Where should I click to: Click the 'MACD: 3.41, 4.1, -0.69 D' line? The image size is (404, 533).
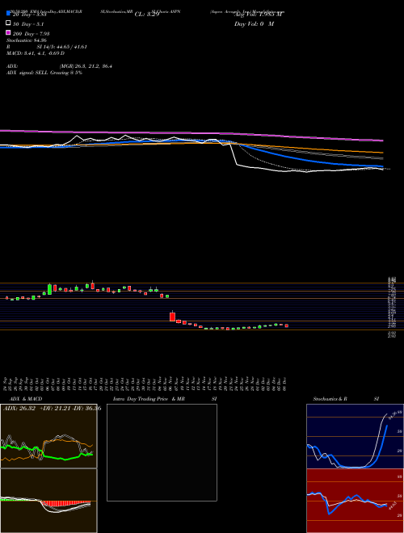36,53
